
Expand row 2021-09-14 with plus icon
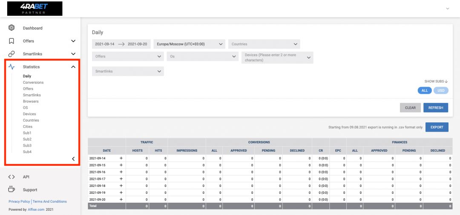[121, 158]
